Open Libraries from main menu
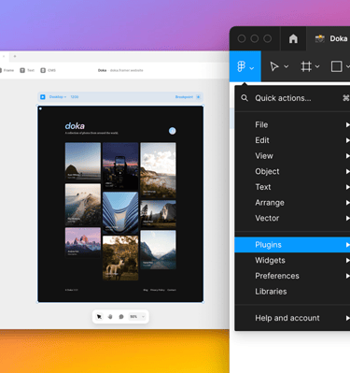The height and width of the screenshot is (373, 350). [292, 292]
